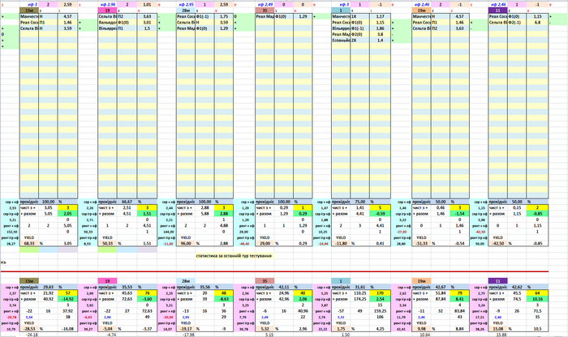Viewport: 568px width, 337px height.
Task: Select the odds value 1,17
Action: click(x=380, y=17)
